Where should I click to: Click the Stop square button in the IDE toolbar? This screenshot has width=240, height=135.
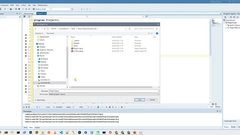click(19, 9)
